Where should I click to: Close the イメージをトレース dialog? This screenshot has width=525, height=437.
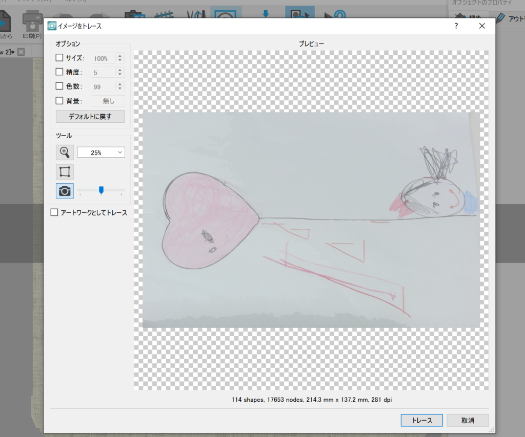[481, 26]
